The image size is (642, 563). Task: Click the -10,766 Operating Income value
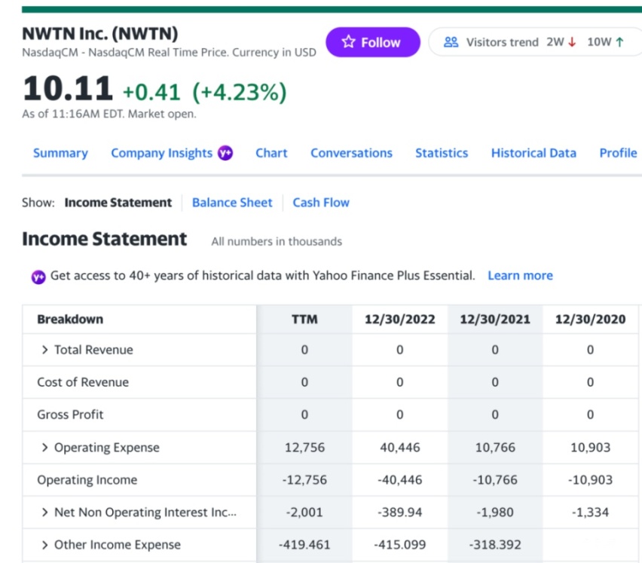(x=495, y=480)
